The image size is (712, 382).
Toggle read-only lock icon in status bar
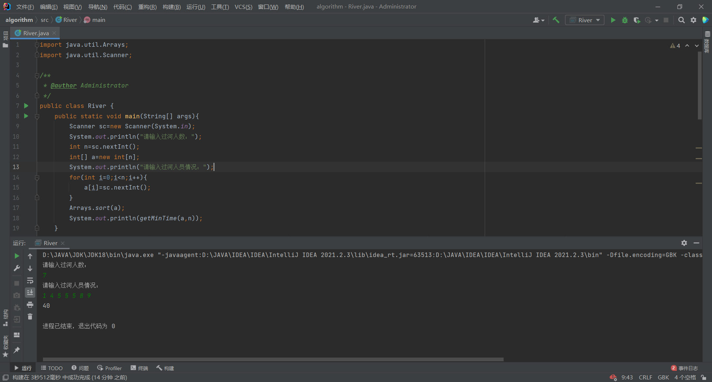(x=703, y=378)
